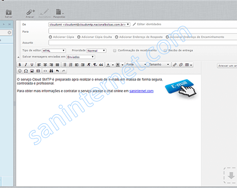The width and height of the screenshot is (237, 188).
Task: Toggle underline formatting
Action: point(32,65)
